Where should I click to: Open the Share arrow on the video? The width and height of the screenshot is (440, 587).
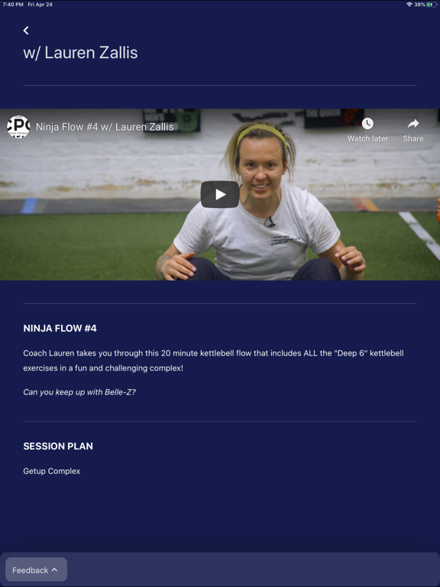[413, 124]
